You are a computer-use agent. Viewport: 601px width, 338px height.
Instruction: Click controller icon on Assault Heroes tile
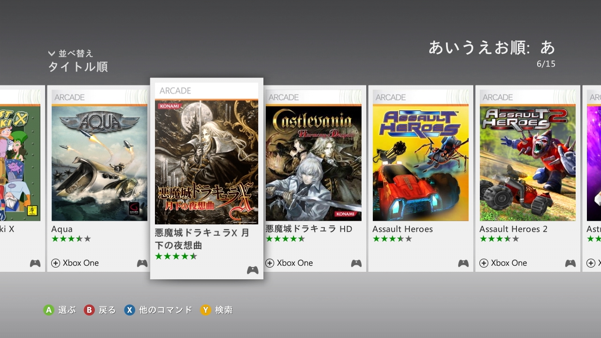pos(463,263)
